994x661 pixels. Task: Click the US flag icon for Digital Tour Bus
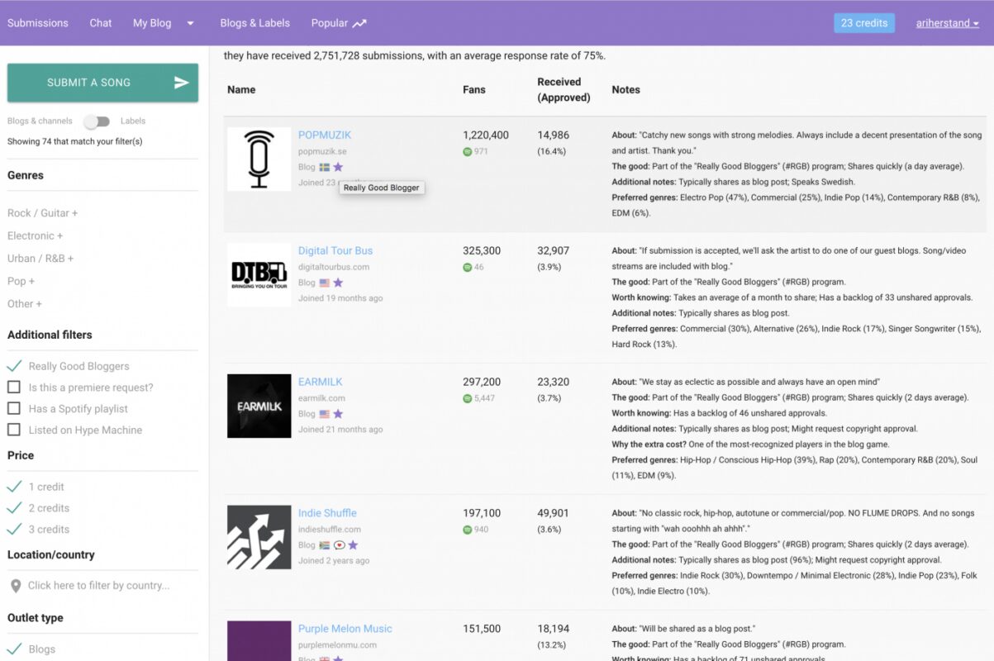(x=325, y=283)
